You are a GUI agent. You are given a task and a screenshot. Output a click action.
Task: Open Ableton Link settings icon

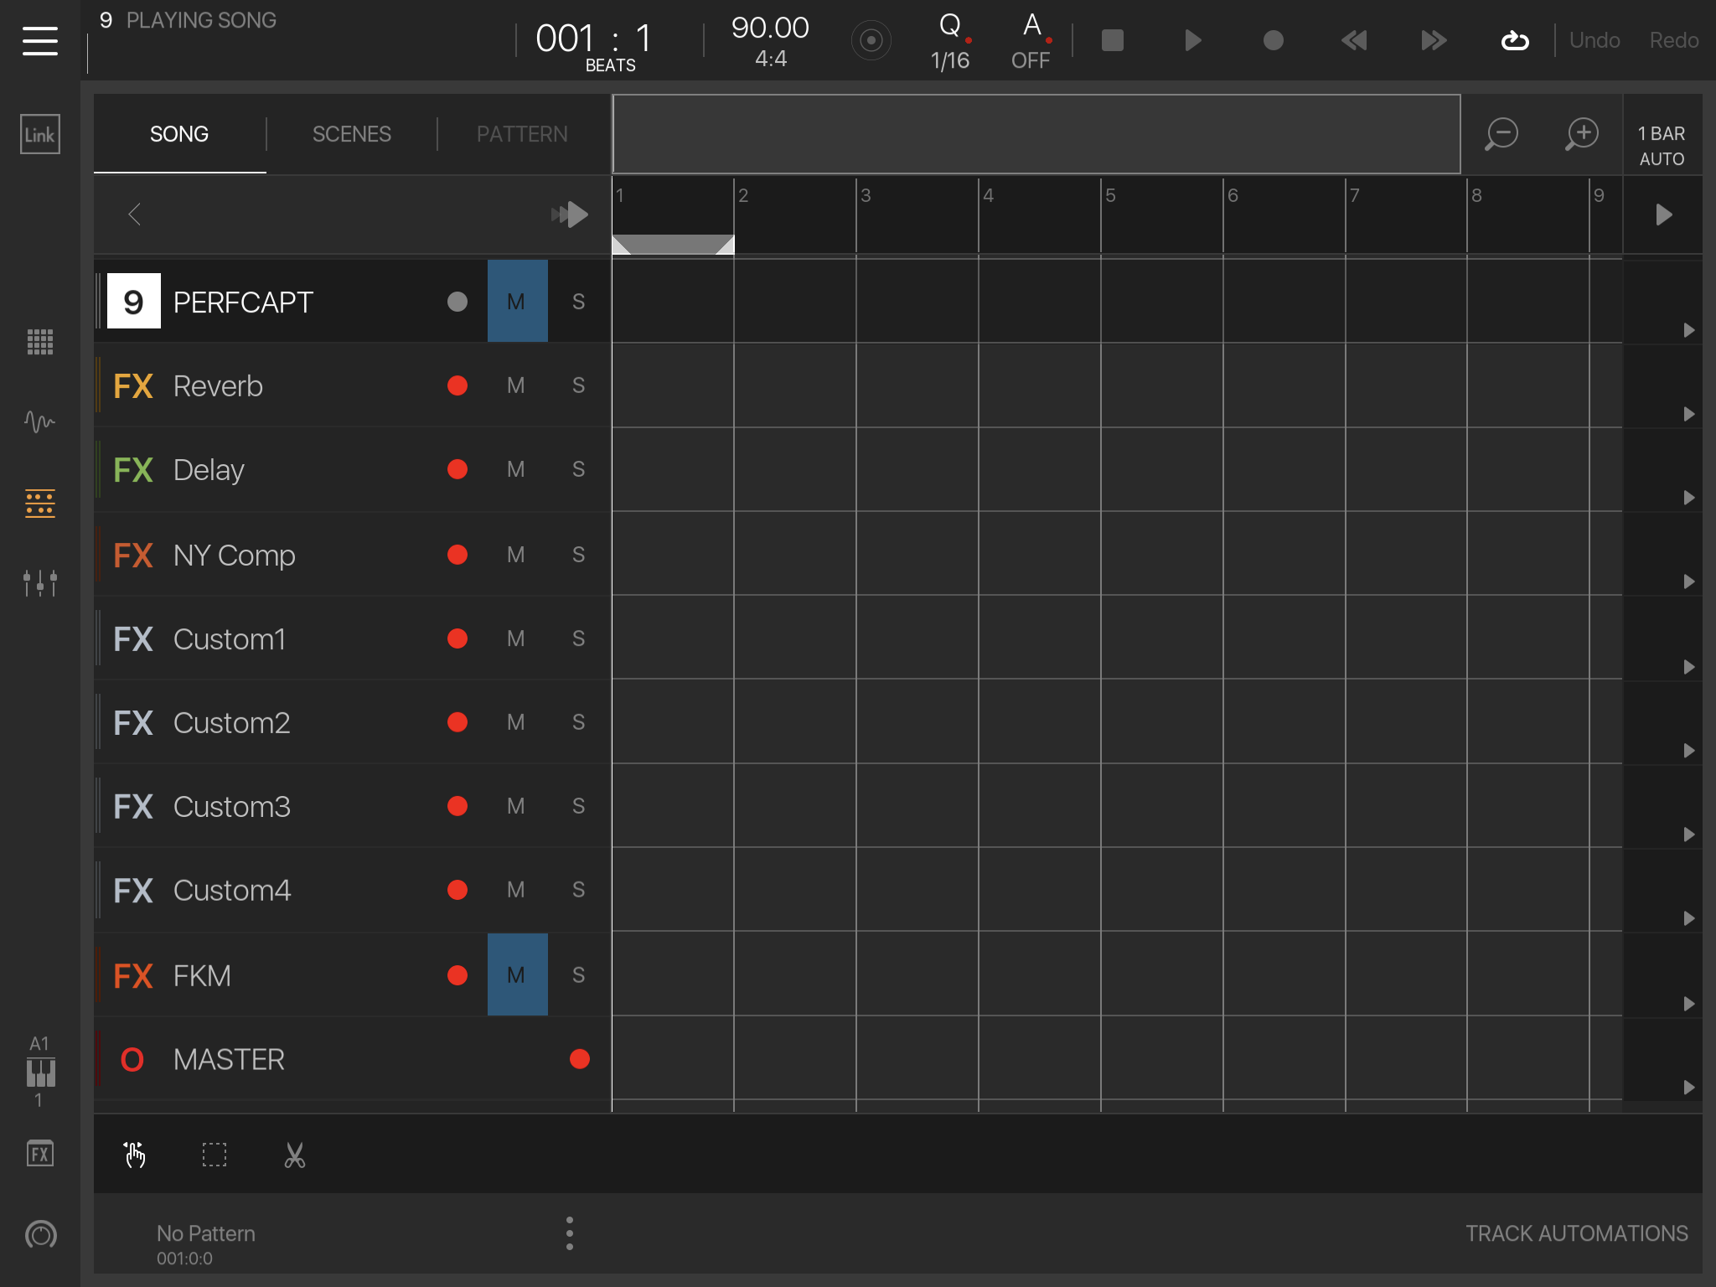[x=40, y=134]
